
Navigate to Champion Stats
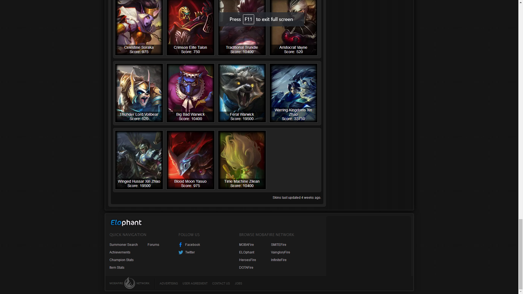[x=121, y=260]
